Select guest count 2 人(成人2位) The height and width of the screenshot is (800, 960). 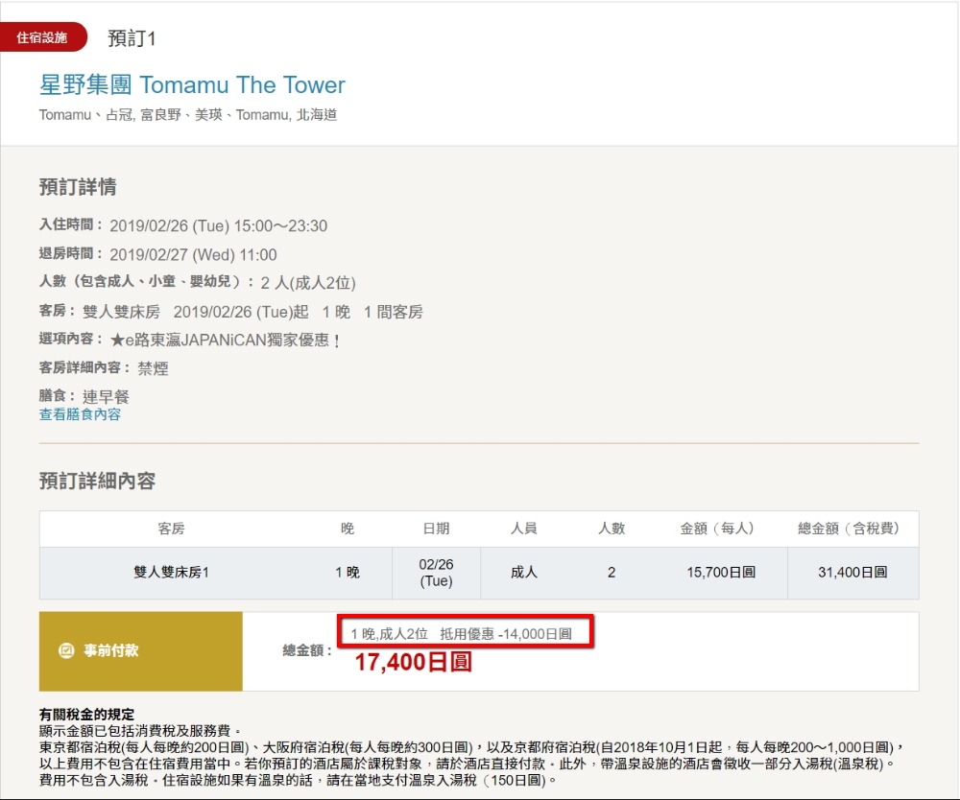[x=308, y=283]
